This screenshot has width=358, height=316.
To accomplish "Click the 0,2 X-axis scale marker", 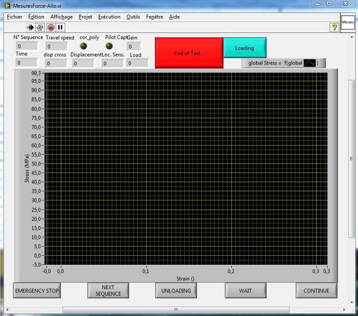I will point(231,271).
